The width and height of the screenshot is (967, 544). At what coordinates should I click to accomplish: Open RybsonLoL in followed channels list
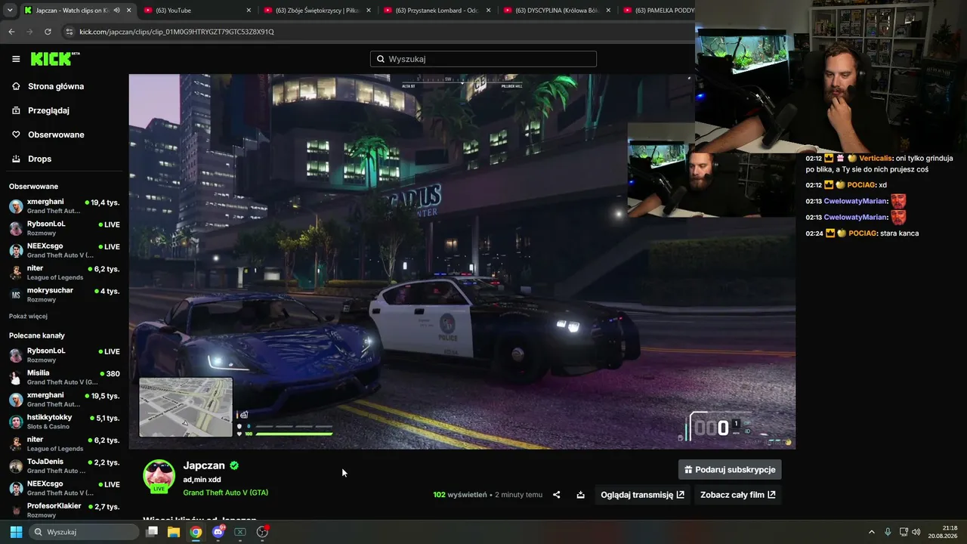tap(64, 228)
